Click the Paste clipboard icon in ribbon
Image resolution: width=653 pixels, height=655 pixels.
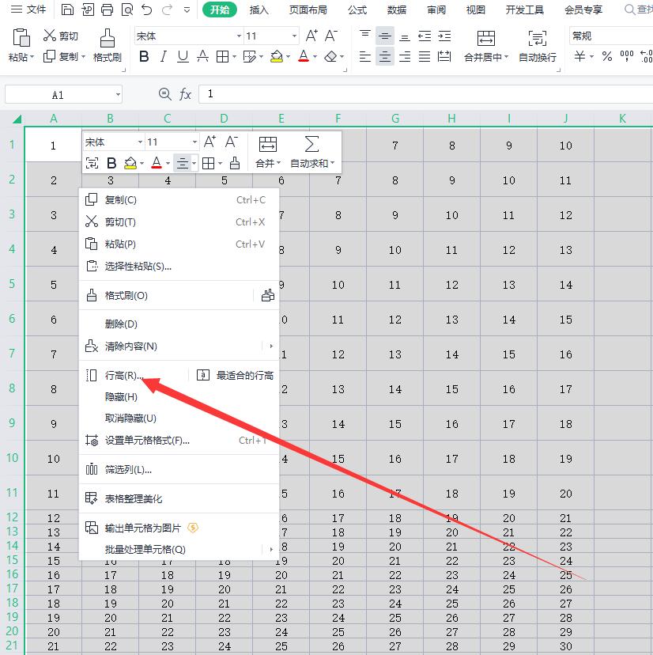coord(21,38)
